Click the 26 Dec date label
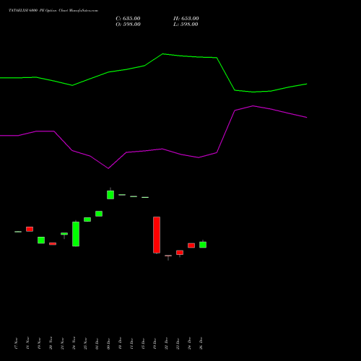Viewport: 361px width, 361px height. 201,343
